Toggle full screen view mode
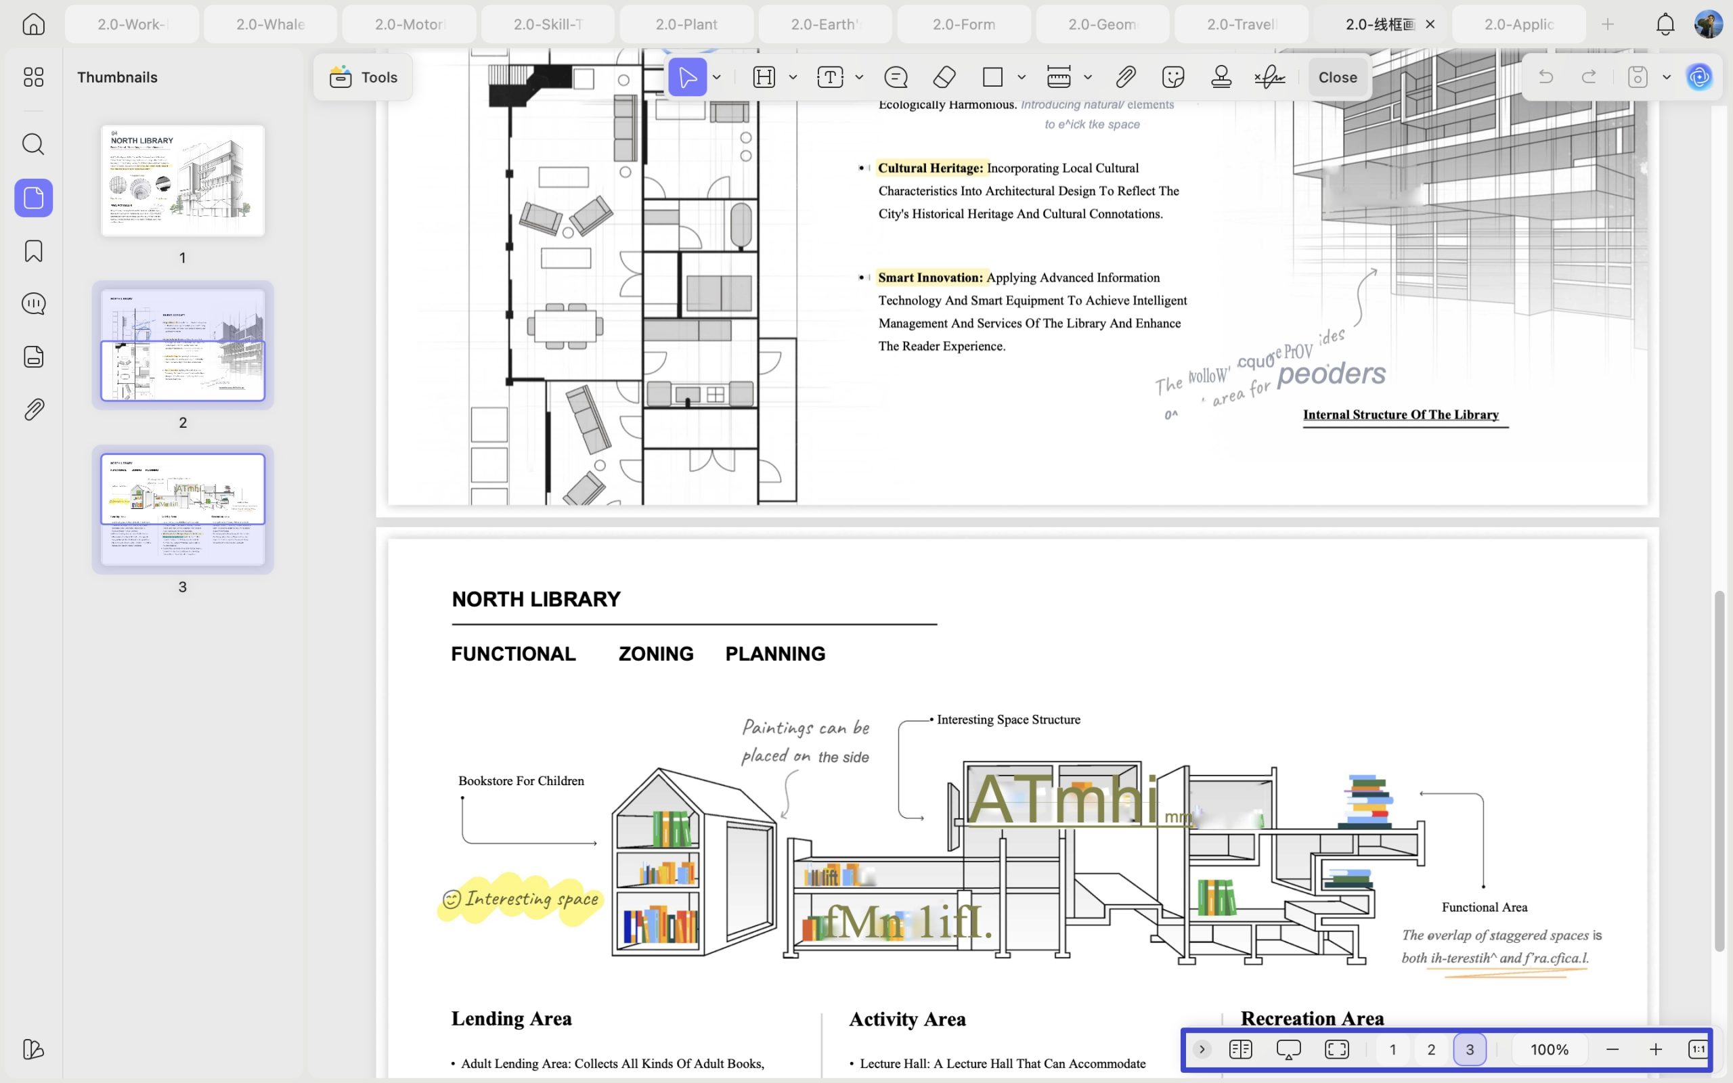 [1336, 1049]
